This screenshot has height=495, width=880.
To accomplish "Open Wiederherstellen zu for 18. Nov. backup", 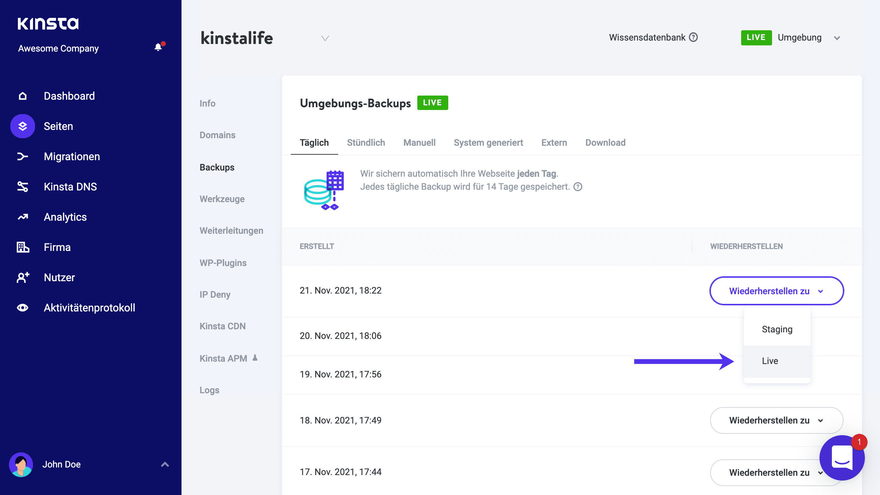I will pyautogui.click(x=777, y=420).
